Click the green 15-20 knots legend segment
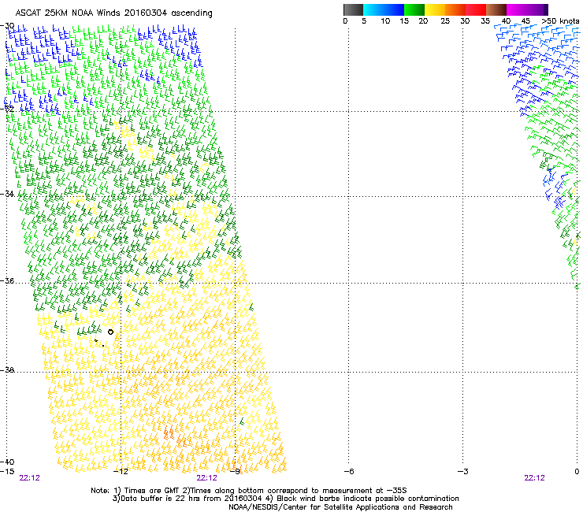The image size is (583, 512). 414,9
